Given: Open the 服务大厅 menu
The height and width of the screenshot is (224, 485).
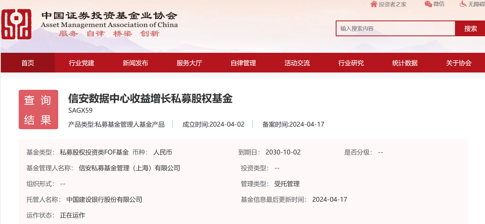Looking at the screenshot, I should click(x=189, y=63).
